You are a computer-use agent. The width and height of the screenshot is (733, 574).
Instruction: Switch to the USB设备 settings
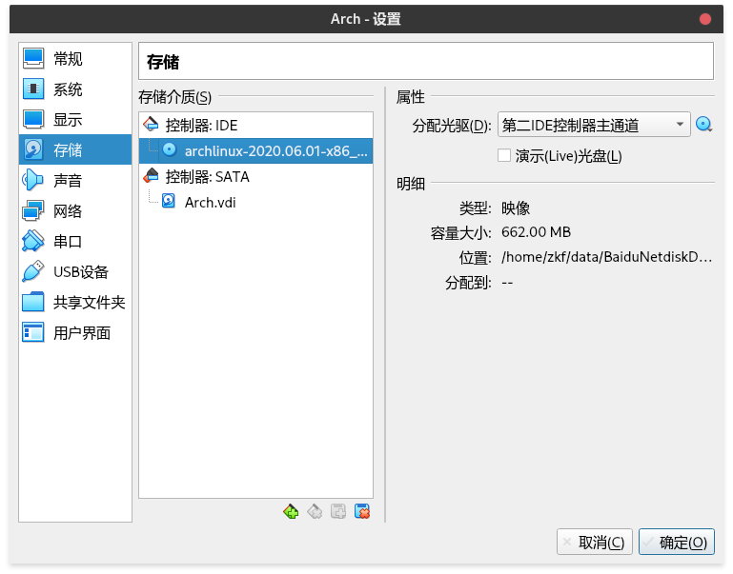[80, 272]
